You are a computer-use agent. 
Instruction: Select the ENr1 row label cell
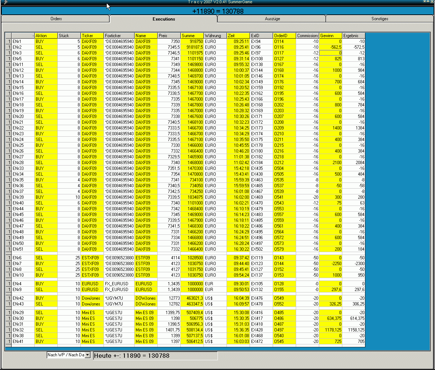pos(23,41)
